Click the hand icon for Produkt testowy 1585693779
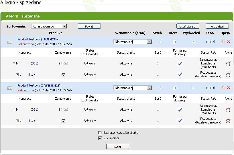Image resolution: width=234 pixels, height=155 pixels. [x=223, y=42]
